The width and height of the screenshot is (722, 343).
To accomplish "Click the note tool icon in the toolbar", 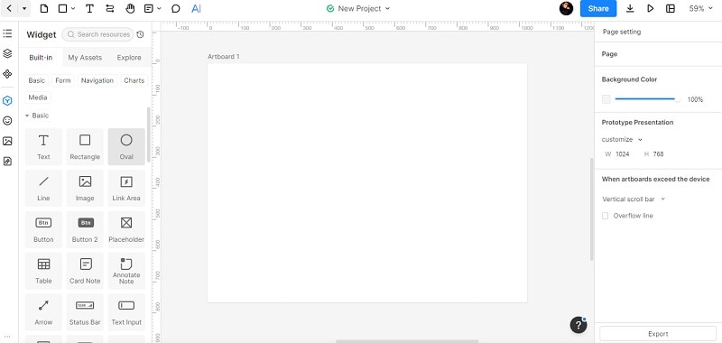I will tap(148, 8).
